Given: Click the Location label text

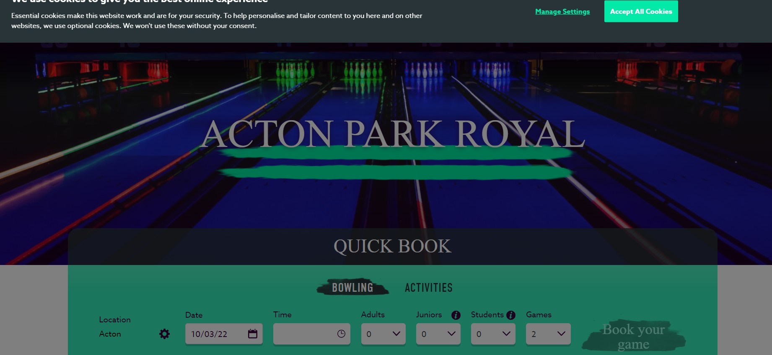Looking at the screenshot, I should tap(114, 319).
